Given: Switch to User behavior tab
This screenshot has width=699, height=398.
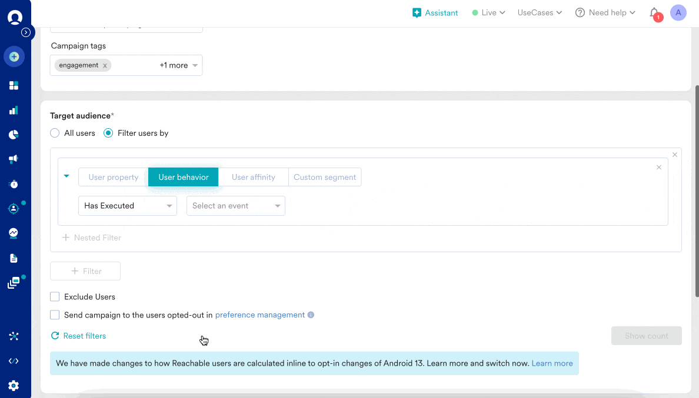Looking at the screenshot, I should (x=183, y=177).
